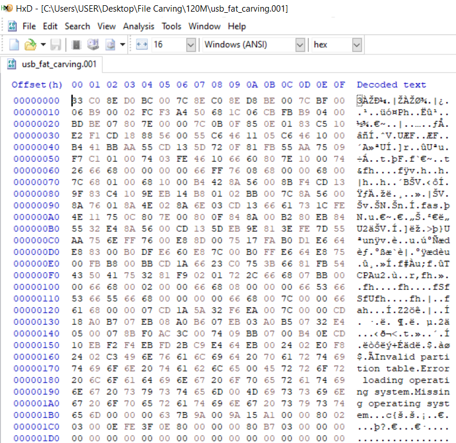Click the Open main memory chip icon

(x=76, y=45)
